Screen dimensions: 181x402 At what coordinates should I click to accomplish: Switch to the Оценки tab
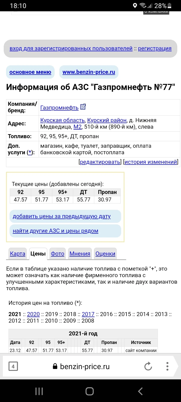[x=105, y=254]
